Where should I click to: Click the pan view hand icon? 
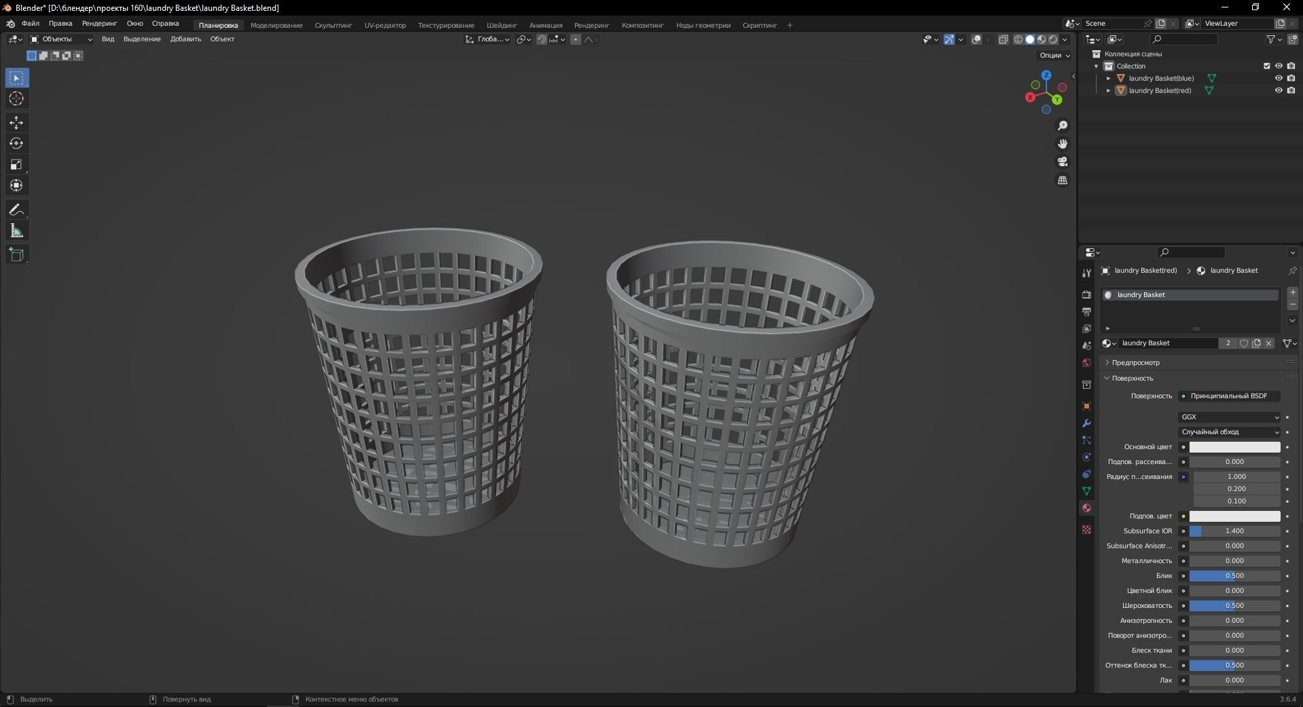click(1063, 144)
